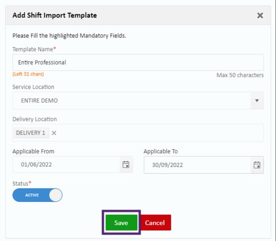
Task: Open the ENTIRE DEMO service location combo box
Action: [x=132, y=100]
